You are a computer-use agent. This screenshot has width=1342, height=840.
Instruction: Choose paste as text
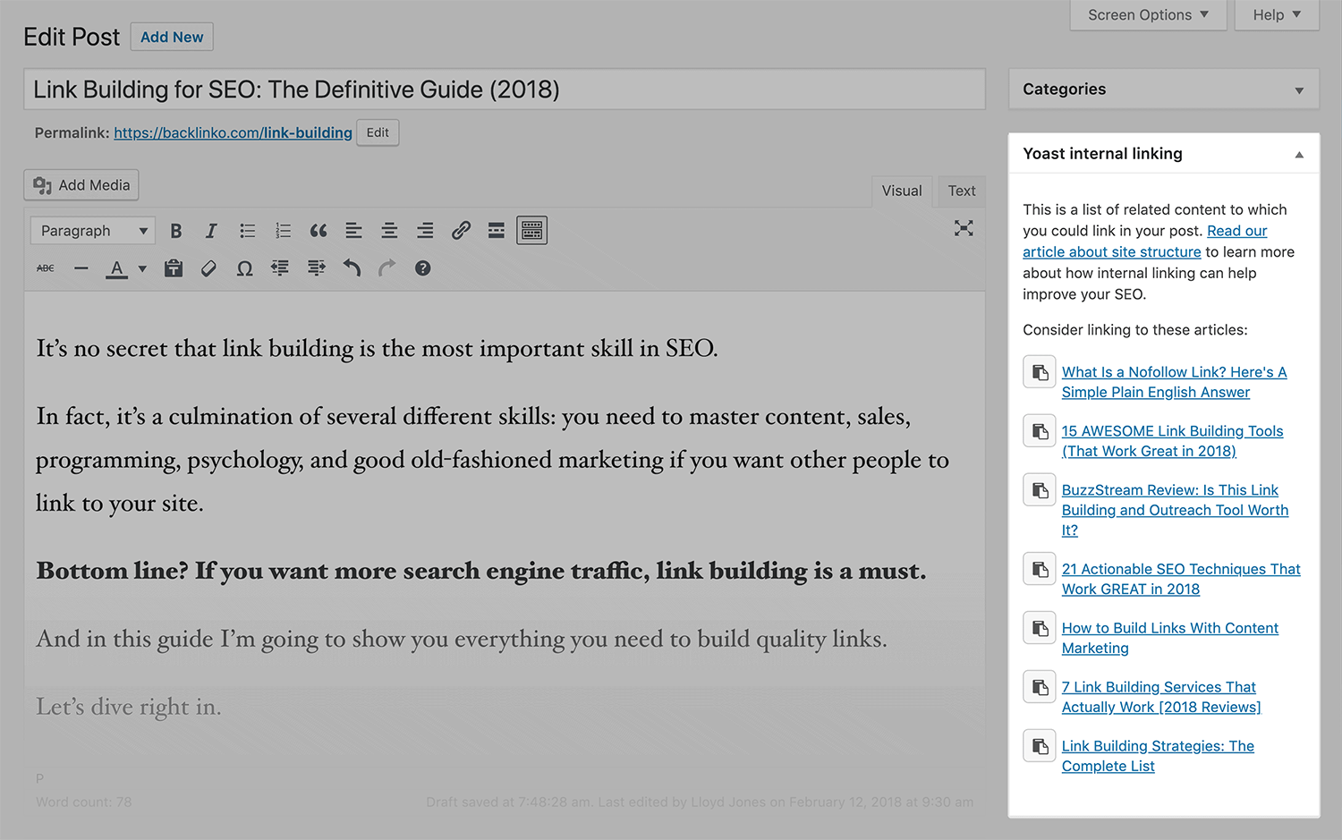click(x=174, y=268)
